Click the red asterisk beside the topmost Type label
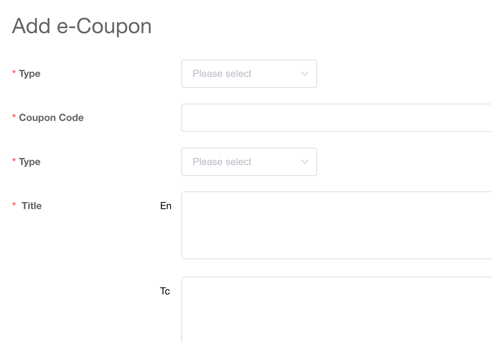Screen dimensions: 491x342 pyautogui.click(x=14, y=72)
